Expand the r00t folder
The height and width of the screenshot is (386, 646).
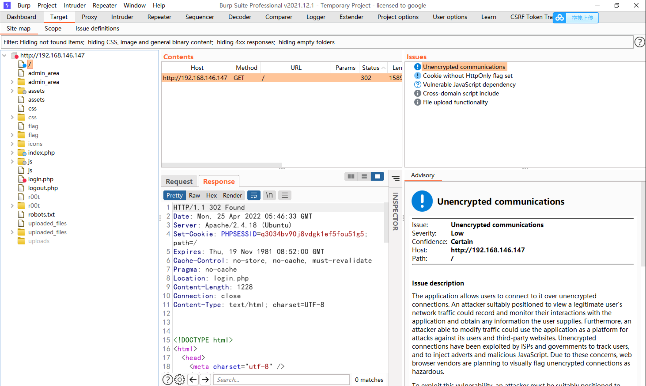click(x=12, y=206)
